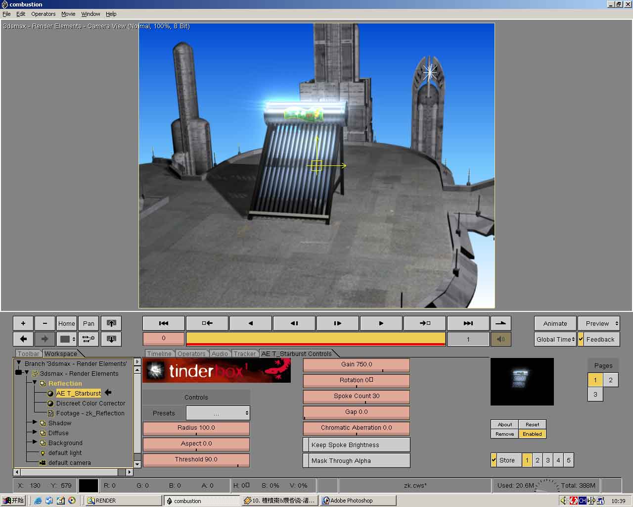Click the Reset button
This screenshot has width=633, height=507.
532,424
